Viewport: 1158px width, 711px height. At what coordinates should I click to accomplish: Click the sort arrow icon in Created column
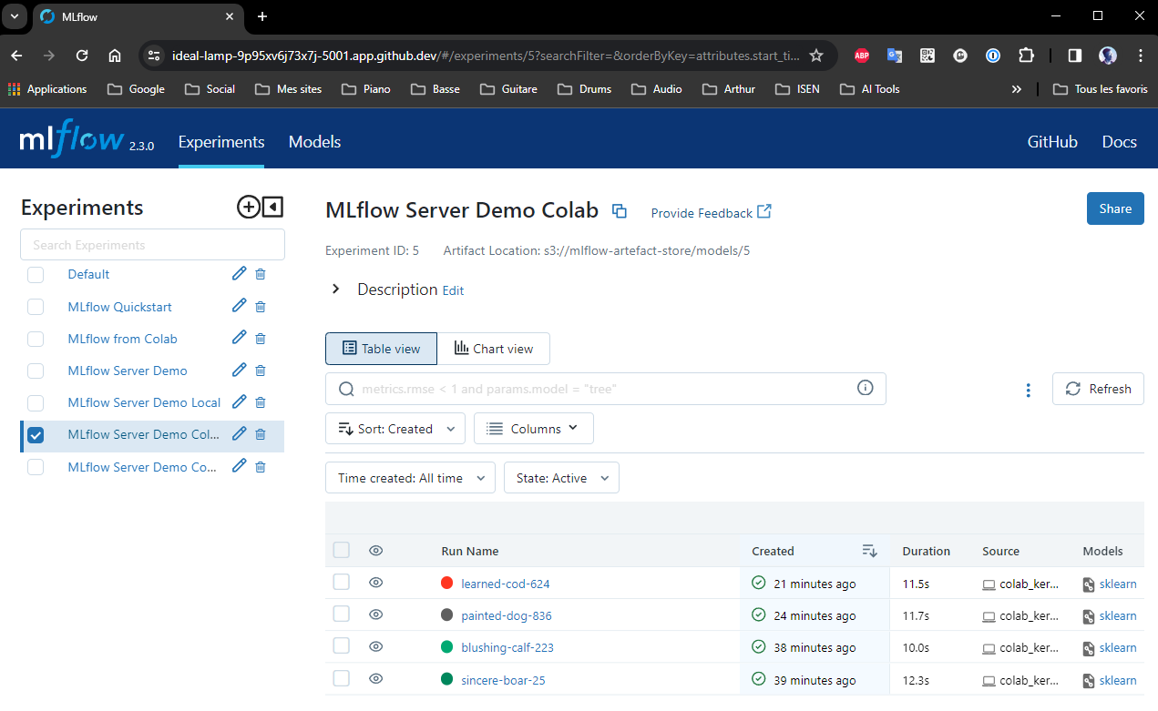pos(869,551)
